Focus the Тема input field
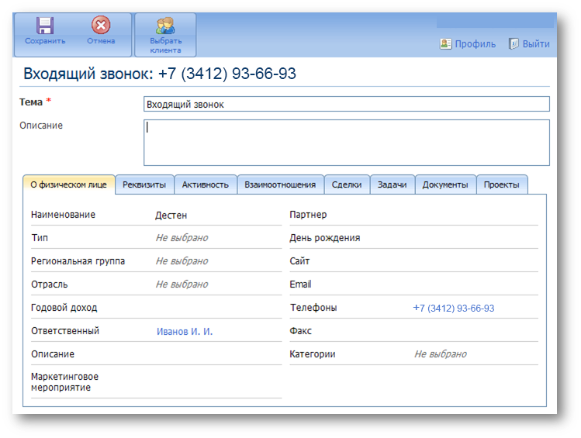This screenshot has height=438, width=581. (347, 104)
